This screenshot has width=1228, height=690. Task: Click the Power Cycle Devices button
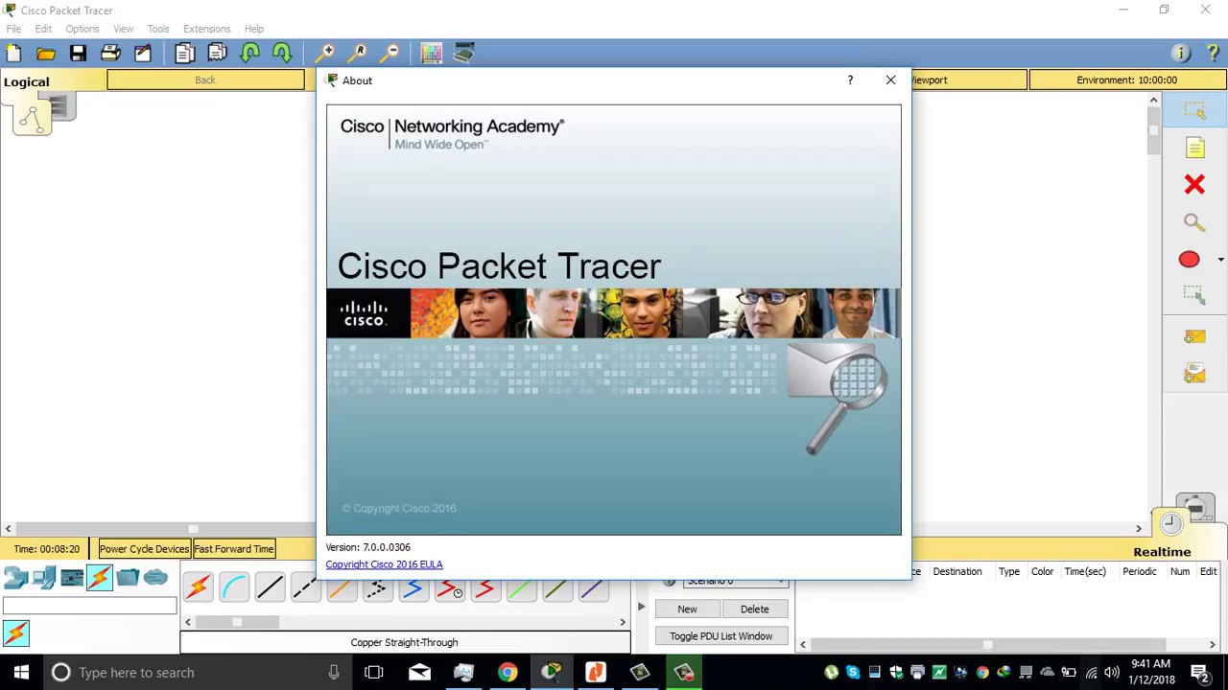pos(144,549)
